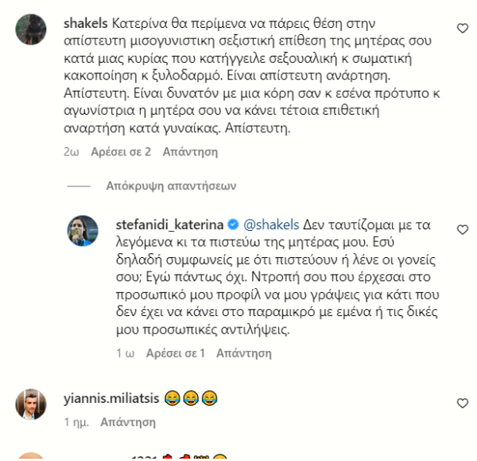View likes 'Αρέσει σε 2' on shakels comment

point(121,150)
